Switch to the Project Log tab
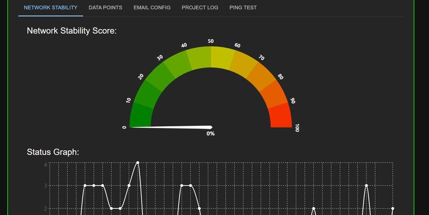429x215 pixels. pos(200,7)
